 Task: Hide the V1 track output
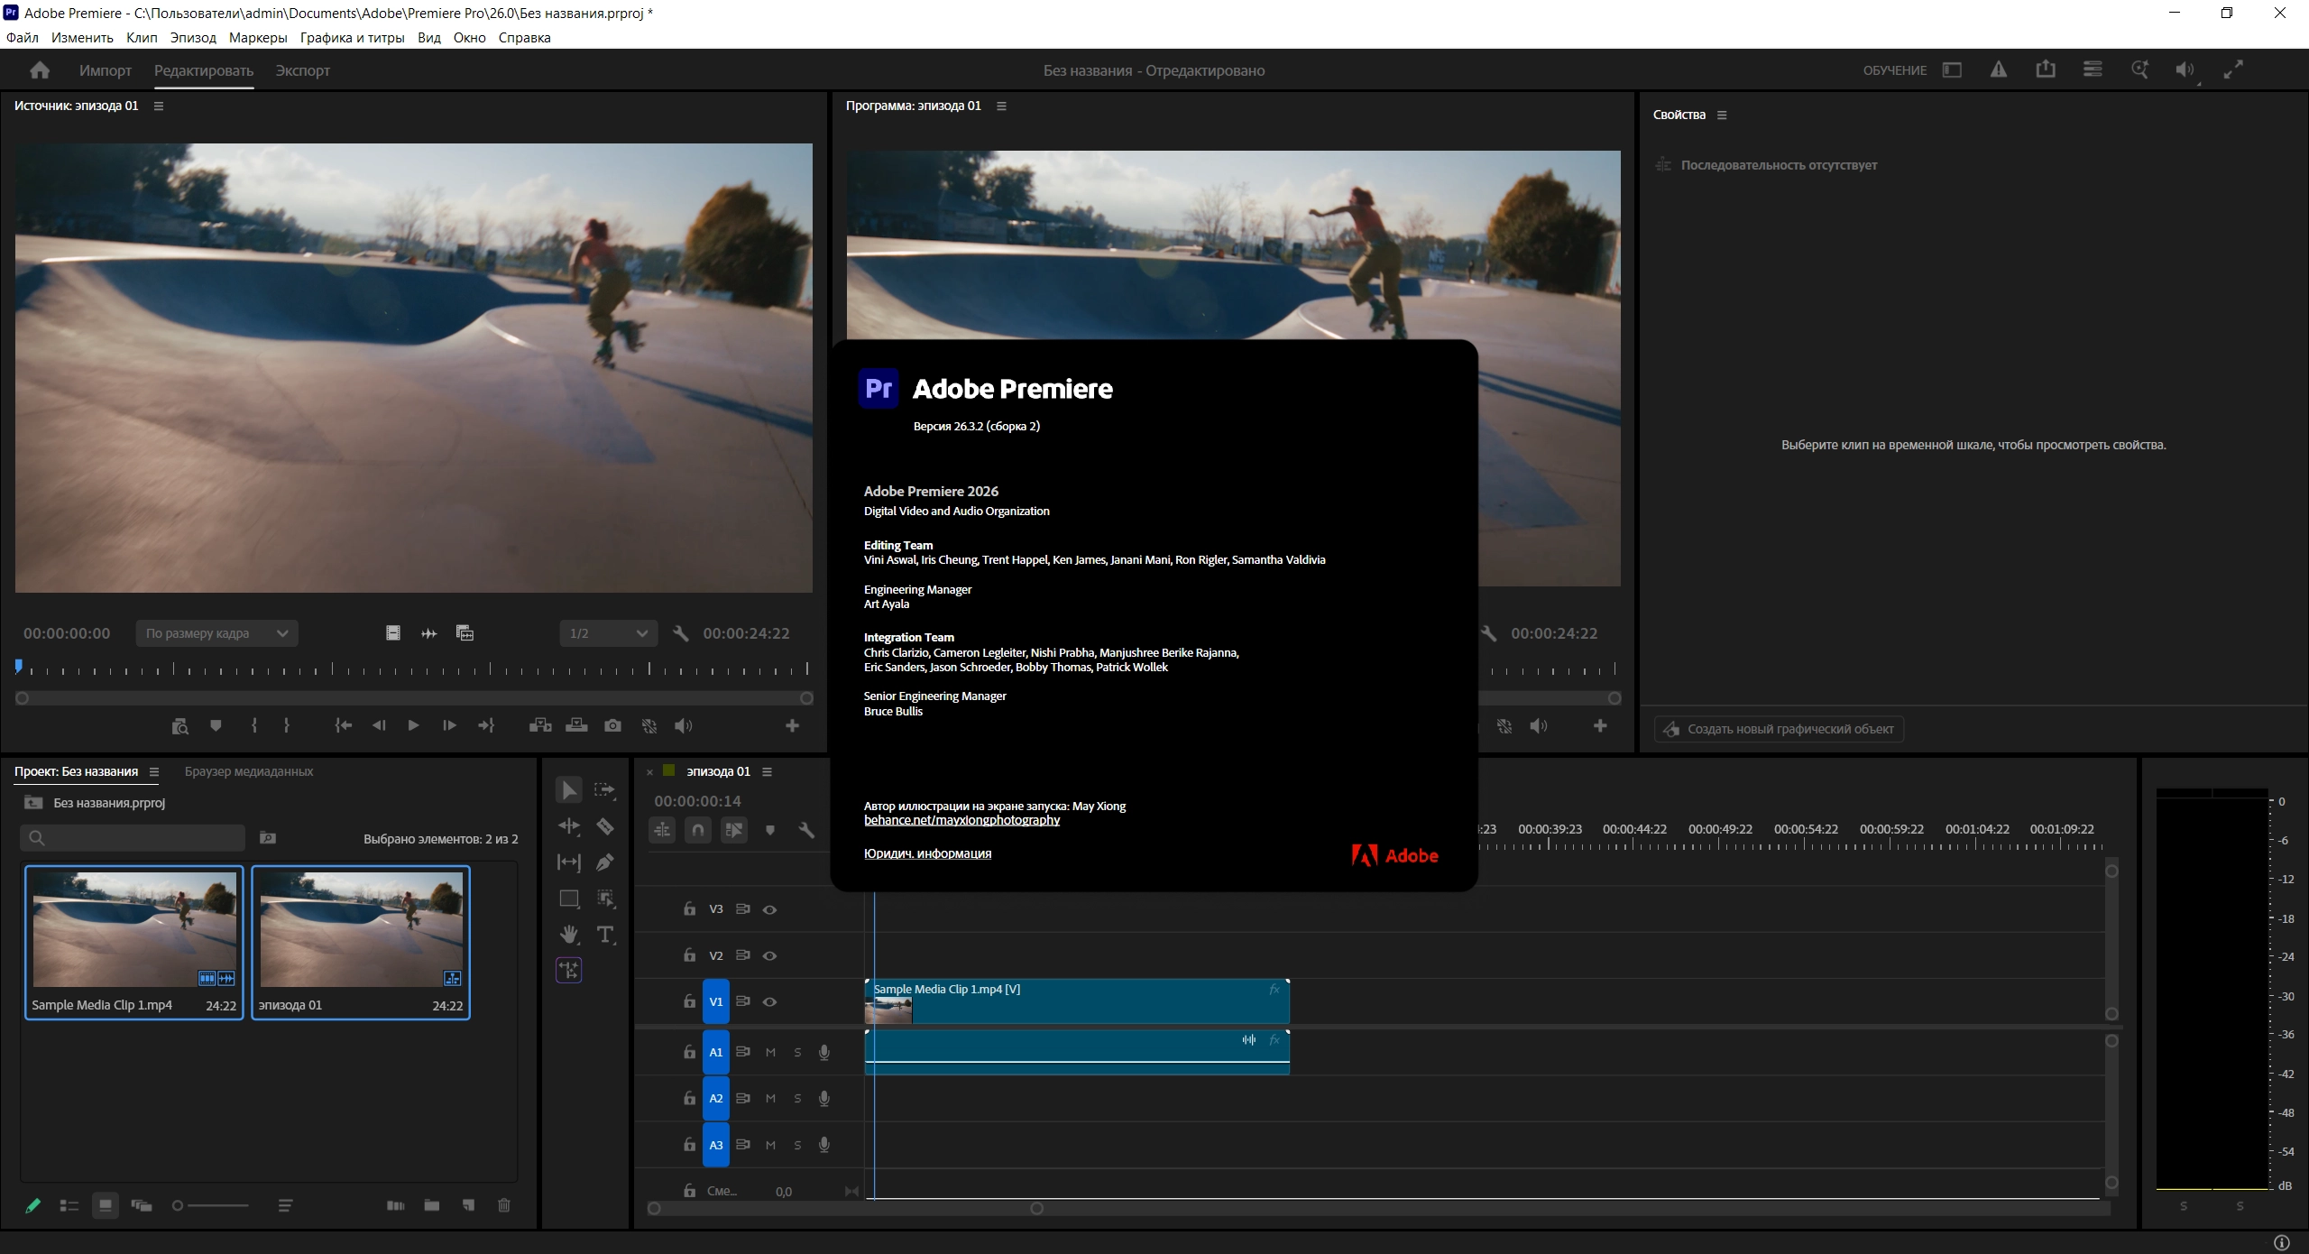[769, 1001]
